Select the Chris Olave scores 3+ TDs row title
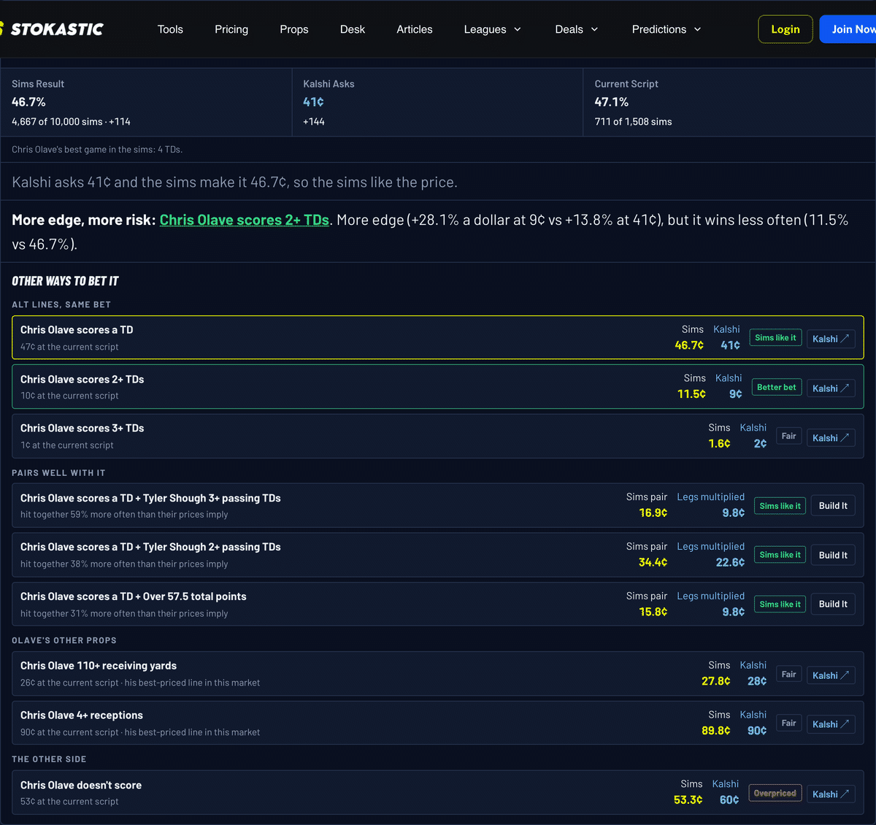This screenshot has height=825, width=876. [82, 429]
